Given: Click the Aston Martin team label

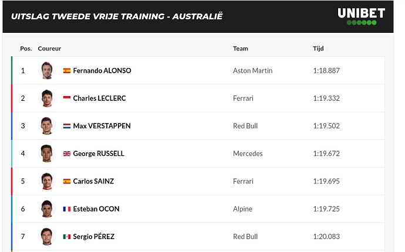Looking at the screenshot, I should click(x=252, y=71).
